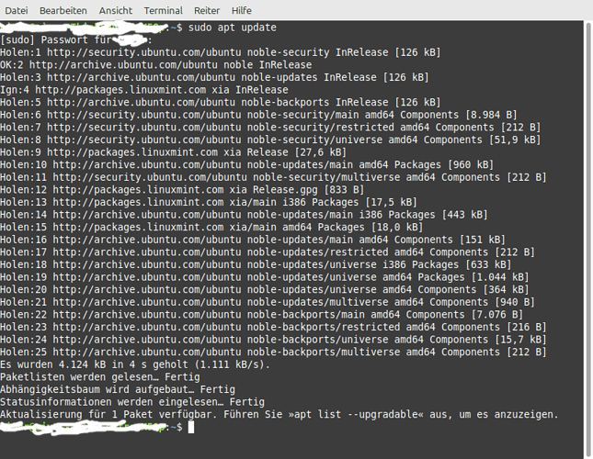The image size is (593, 459).
Task: Click the 'Holen:8' noble-security/universe line
Action: coord(270,140)
